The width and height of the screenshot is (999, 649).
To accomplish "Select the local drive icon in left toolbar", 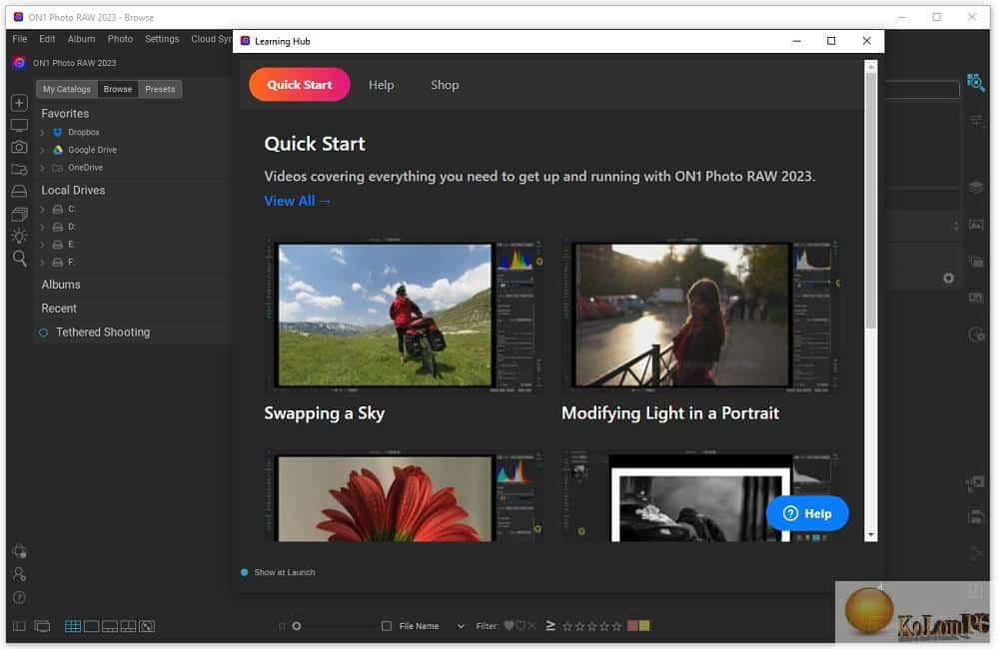I will (x=19, y=191).
